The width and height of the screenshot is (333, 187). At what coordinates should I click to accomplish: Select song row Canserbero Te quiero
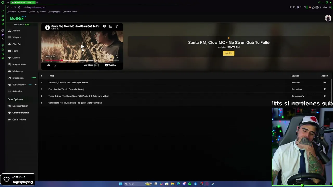(185, 103)
